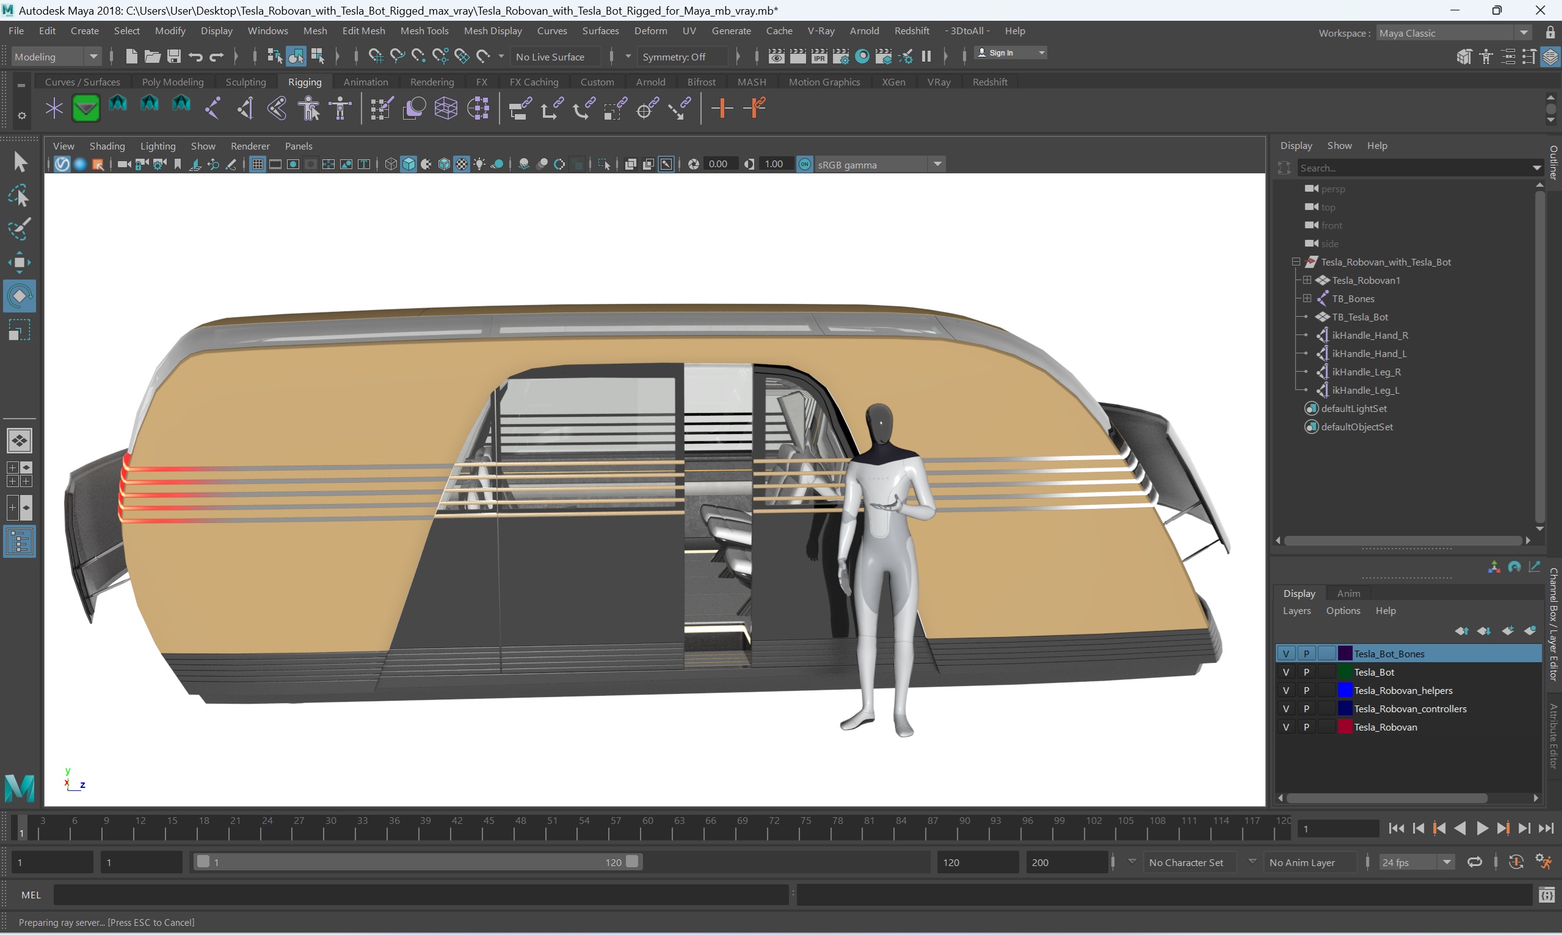The width and height of the screenshot is (1562, 935).
Task: Click the play forwards button
Action: (x=1481, y=829)
